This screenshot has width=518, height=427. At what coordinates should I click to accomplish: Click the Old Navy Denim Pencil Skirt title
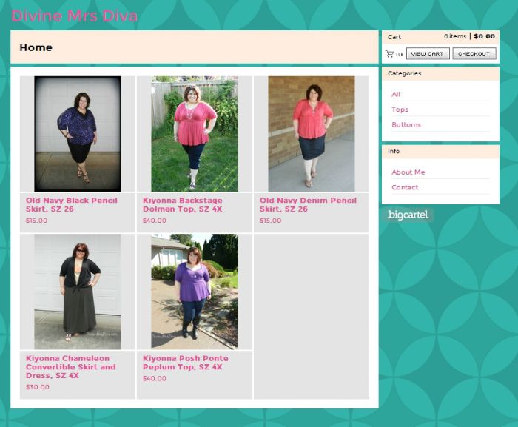click(308, 204)
